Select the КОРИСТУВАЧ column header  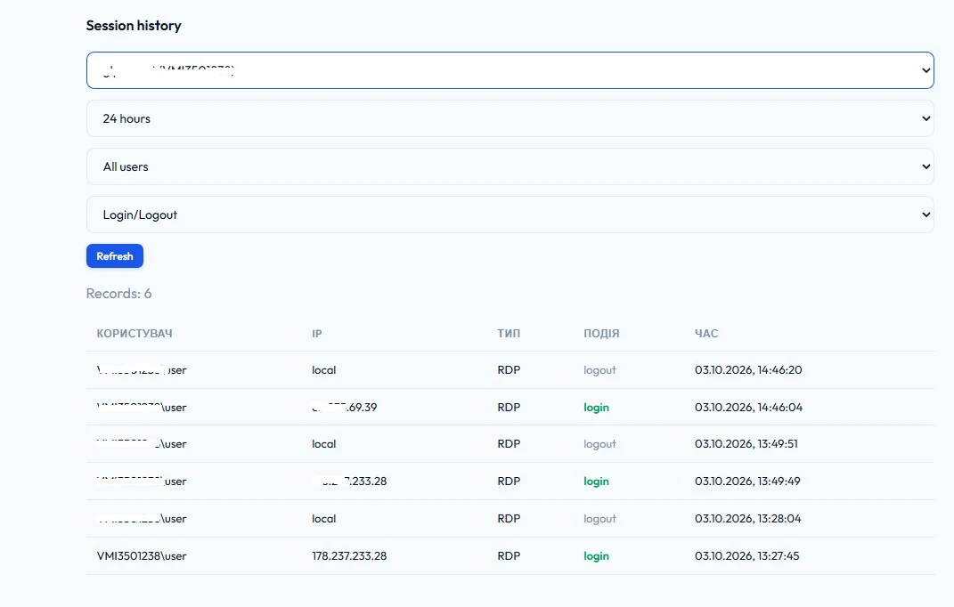135,333
